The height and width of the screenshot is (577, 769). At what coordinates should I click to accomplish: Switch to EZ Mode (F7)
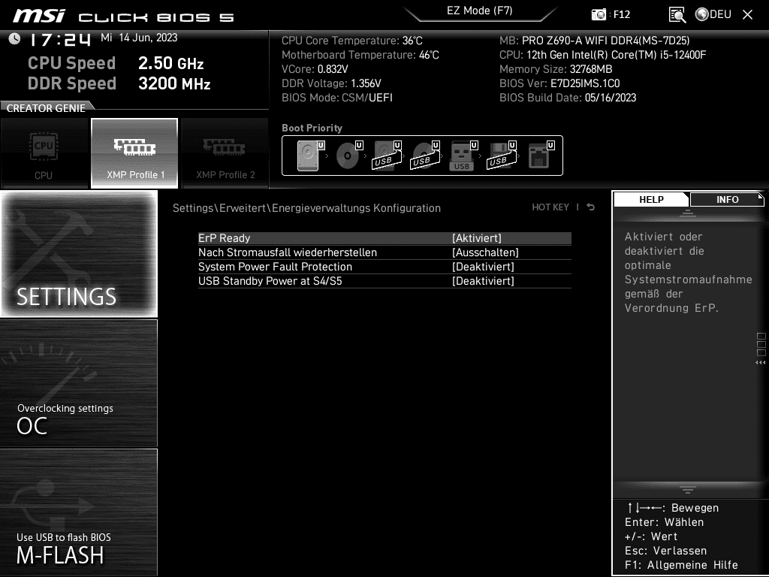(480, 11)
